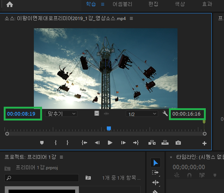Click the project search field
The width and height of the screenshot is (224, 193).
point(42,178)
